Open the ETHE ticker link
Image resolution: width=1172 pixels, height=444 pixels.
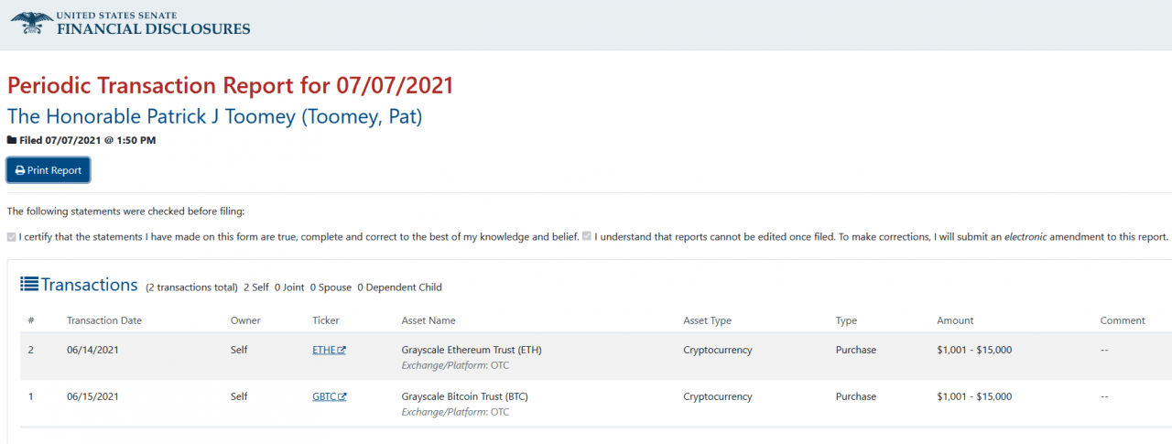tap(324, 350)
